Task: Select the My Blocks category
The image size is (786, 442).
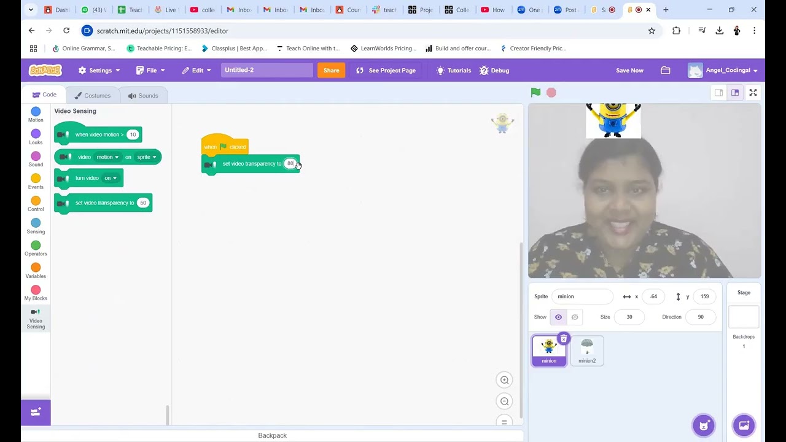Action: (36, 293)
